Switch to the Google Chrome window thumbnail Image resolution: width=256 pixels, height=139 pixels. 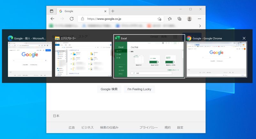point(217,59)
